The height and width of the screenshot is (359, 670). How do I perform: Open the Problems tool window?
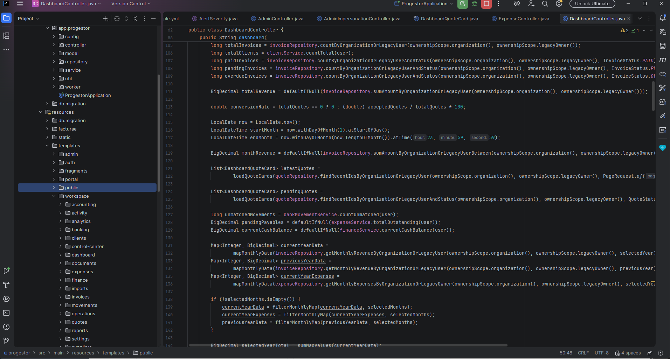point(6,327)
